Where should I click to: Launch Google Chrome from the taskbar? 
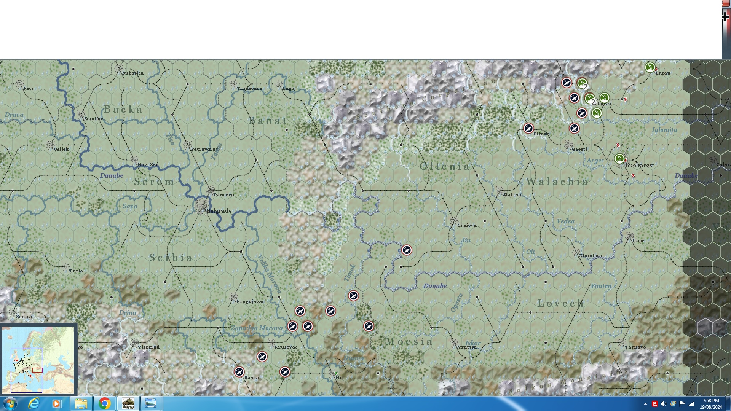click(x=104, y=403)
